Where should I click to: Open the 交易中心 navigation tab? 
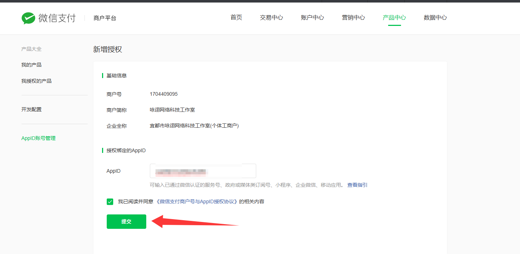pos(271,18)
